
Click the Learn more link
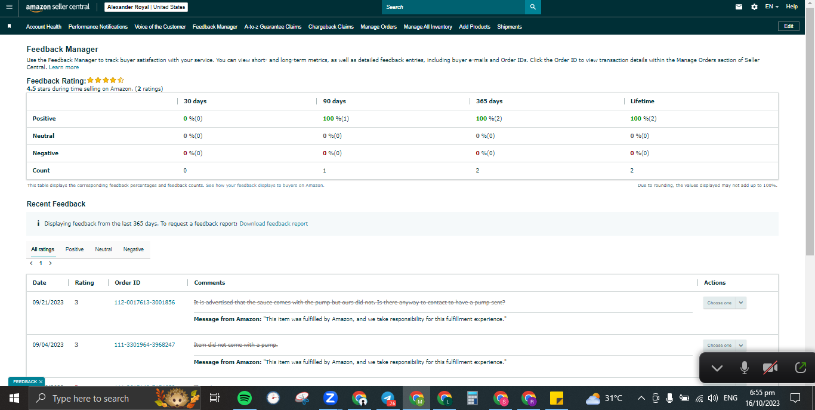click(64, 67)
